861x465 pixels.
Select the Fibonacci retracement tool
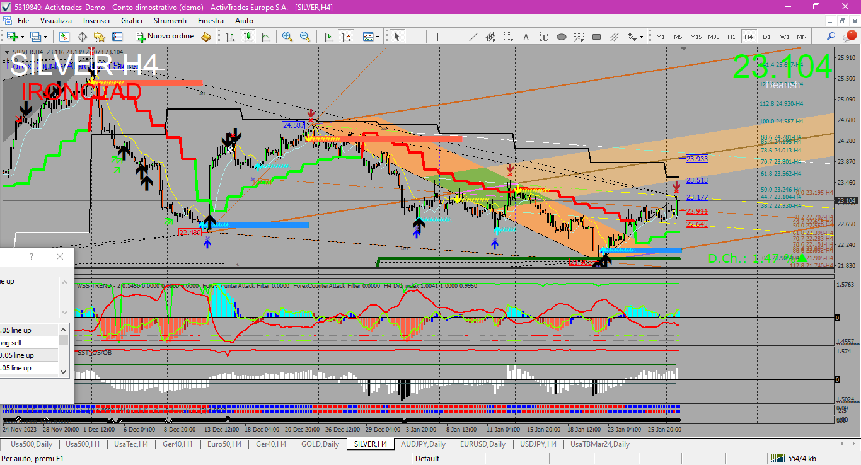[508, 37]
